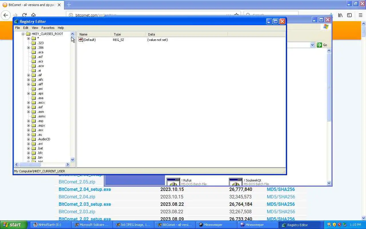The width and height of the screenshot is (366, 229).
Task: Click "(value not set)" data cell
Action: (158, 40)
